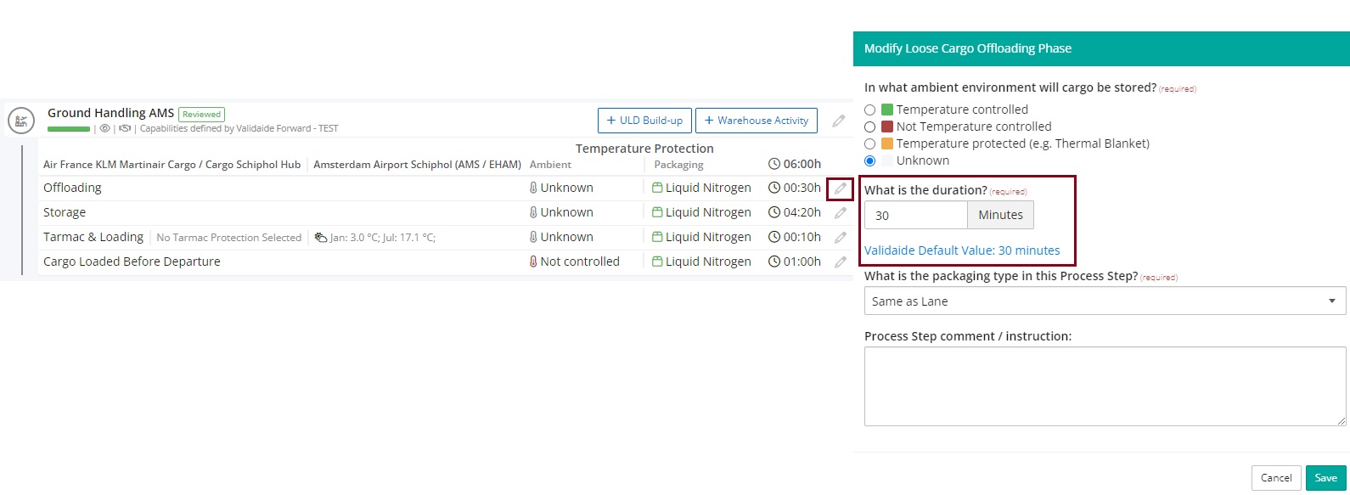Click the eye visibility icon under Ground Handling AMS

click(x=105, y=129)
